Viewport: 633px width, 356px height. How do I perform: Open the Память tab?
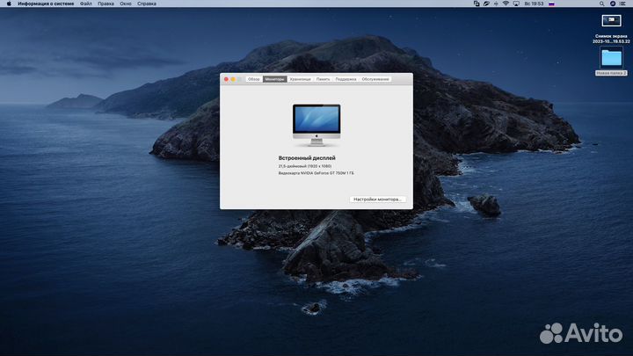323,79
